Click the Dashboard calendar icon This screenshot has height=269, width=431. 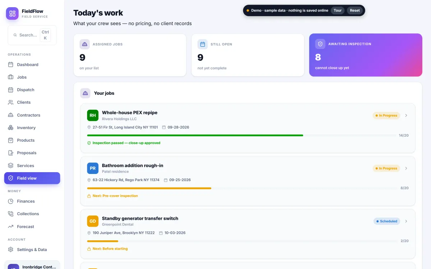point(11,65)
